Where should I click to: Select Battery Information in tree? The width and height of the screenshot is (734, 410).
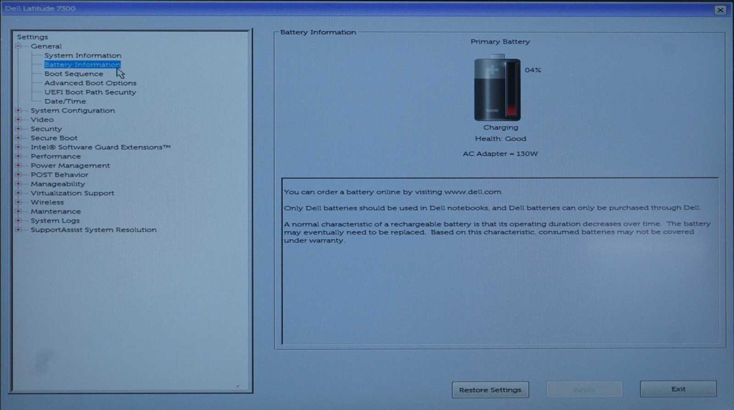(x=83, y=65)
